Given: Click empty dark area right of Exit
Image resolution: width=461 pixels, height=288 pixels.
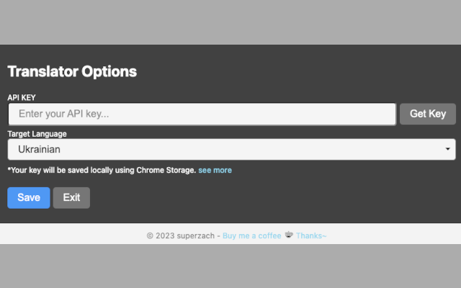Looking at the screenshot, I should (x=274, y=198).
